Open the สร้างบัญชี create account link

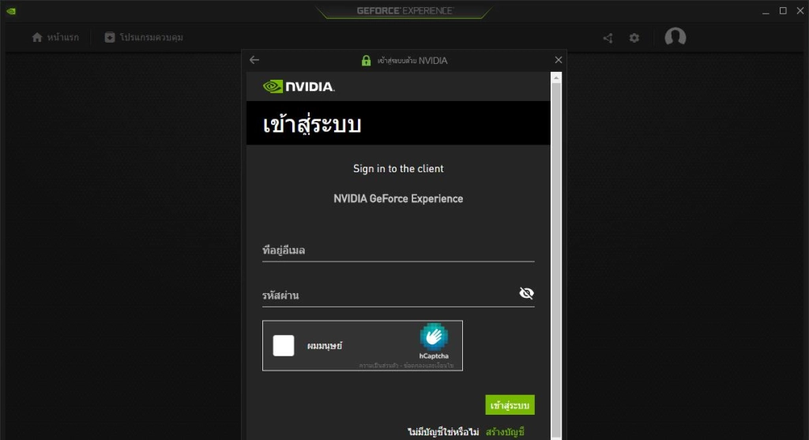point(505,432)
